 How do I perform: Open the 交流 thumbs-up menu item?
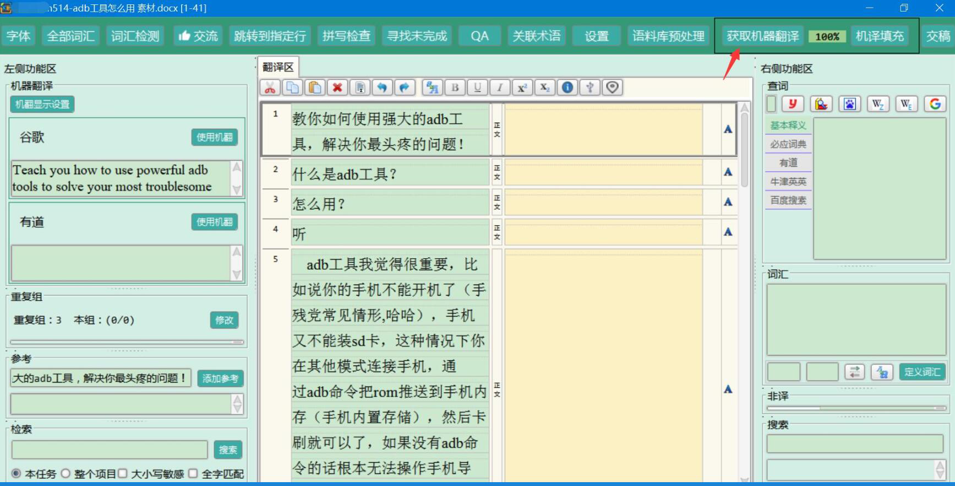click(x=198, y=36)
